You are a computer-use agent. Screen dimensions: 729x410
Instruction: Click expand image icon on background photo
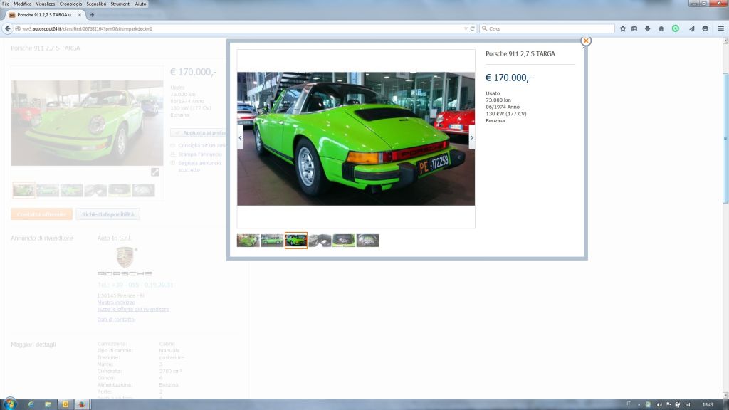pyautogui.click(x=154, y=172)
